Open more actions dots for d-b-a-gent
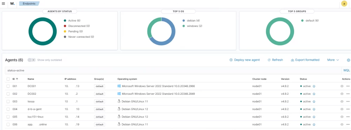 click(x=348, y=109)
